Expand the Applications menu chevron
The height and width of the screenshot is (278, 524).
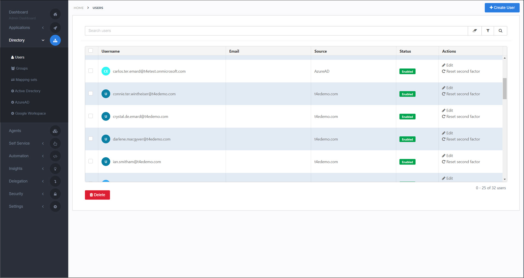43,28
